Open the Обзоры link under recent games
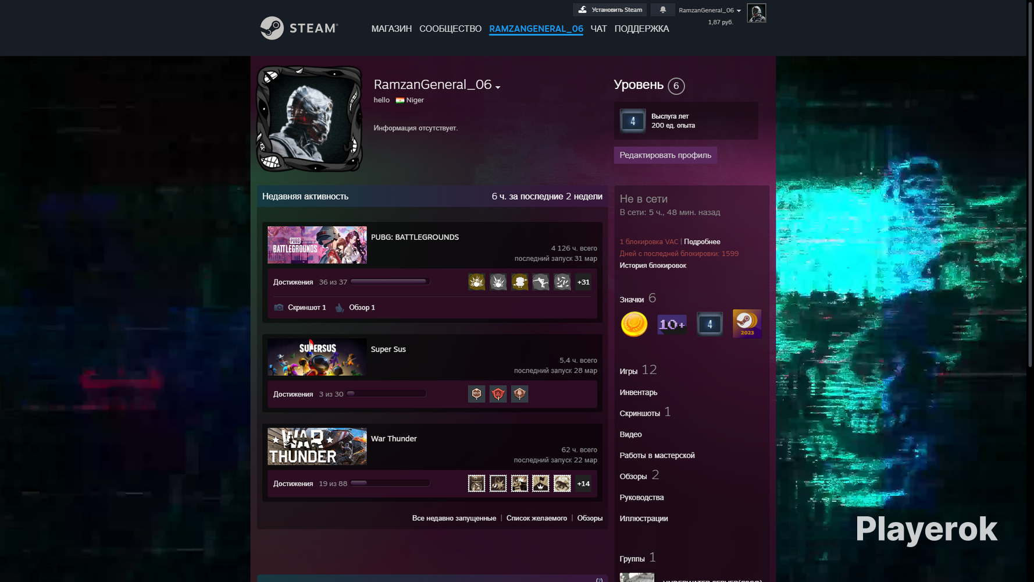 [590, 518]
